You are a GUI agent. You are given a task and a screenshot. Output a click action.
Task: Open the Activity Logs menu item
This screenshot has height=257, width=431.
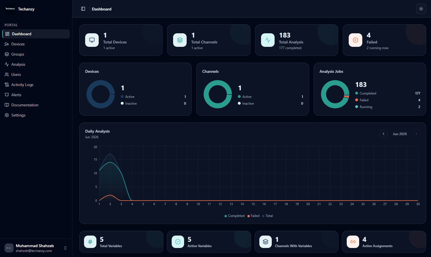(x=36, y=85)
